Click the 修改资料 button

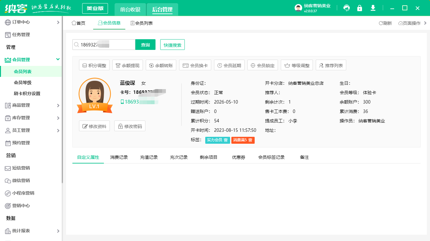coord(94,126)
